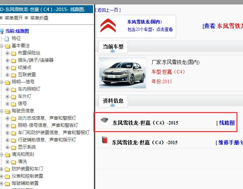Image resolution: width=243 pixels, height=189 pixels.
Task: Click the 车型:世嘉（C4） text
Action: coord(168,72)
